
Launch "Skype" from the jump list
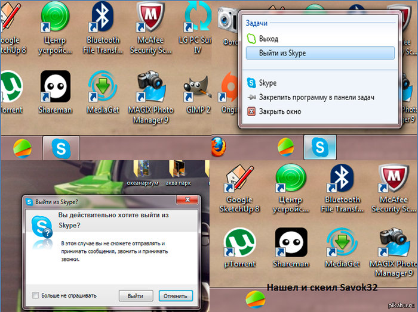[x=268, y=83]
